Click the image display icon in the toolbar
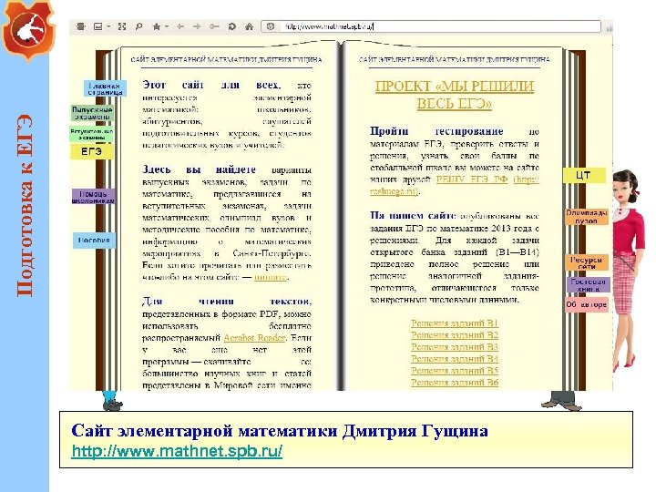 (97, 26)
